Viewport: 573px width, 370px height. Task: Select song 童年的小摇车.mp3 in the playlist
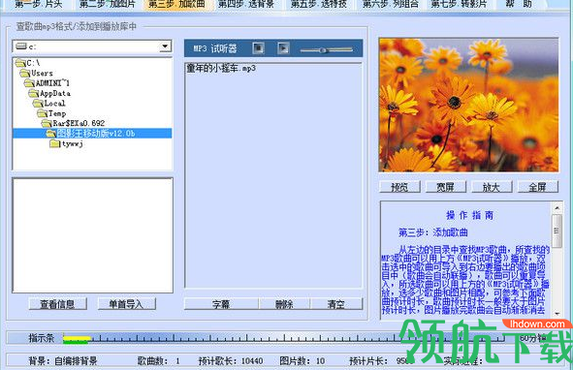point(221,69)
